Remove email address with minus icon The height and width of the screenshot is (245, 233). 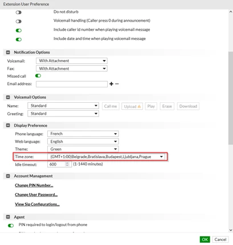click(x=117, y=84)
